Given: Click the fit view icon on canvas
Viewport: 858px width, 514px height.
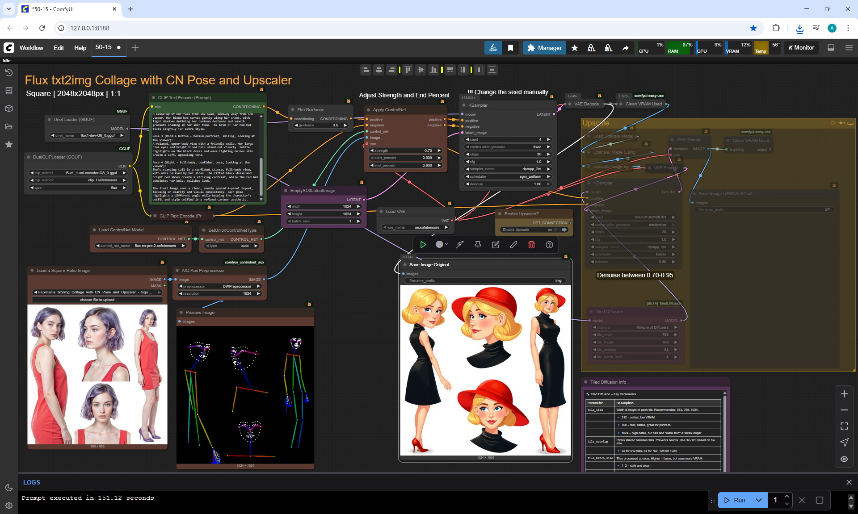Looking at the screenshot, I should (844, 426).
